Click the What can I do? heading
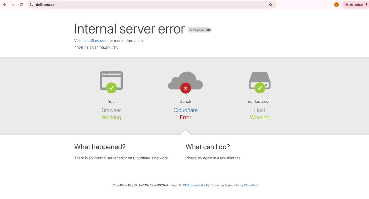The image size is (369, 199). click(x=207, y=147)
